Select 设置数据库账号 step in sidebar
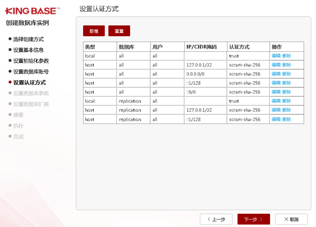Image resolution: width=316 pixels, height=227 pixels. click(31, 72)
